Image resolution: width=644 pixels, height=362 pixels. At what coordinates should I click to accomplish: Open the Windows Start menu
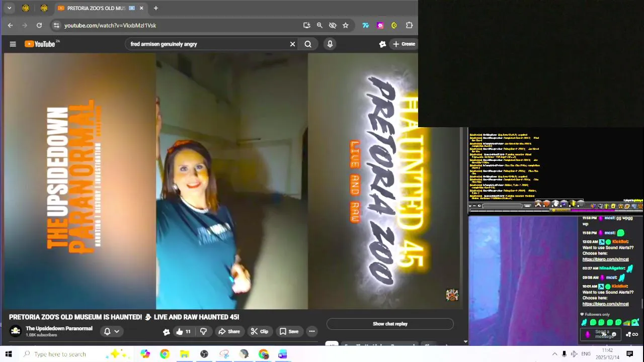8,354
